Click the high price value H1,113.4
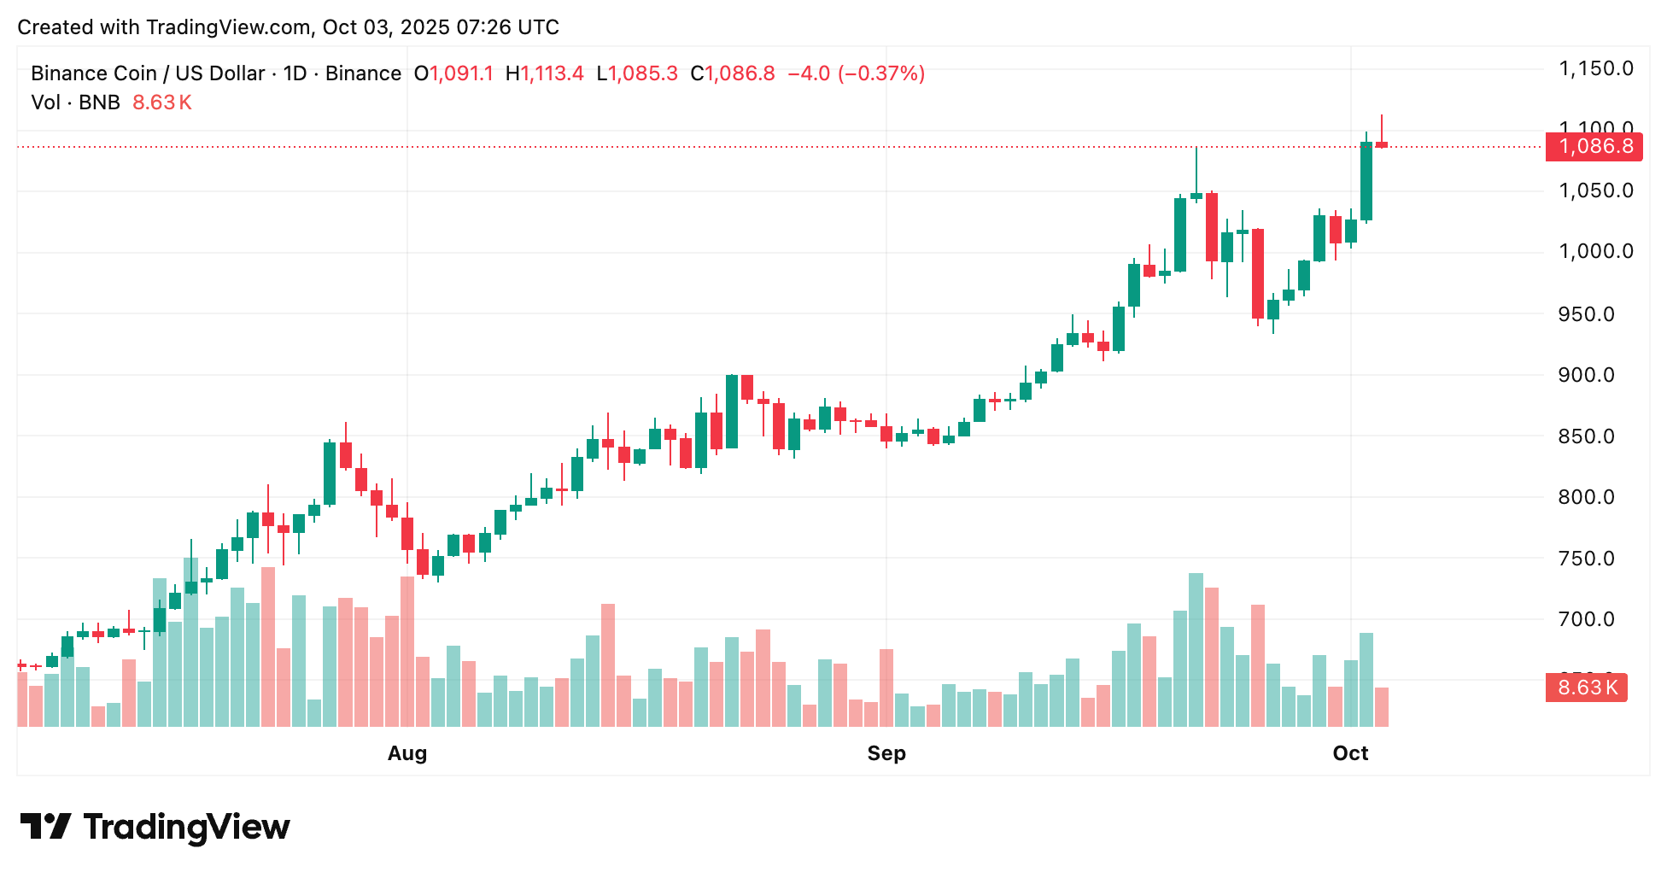The image size is (1667, 878). (545, 73)
